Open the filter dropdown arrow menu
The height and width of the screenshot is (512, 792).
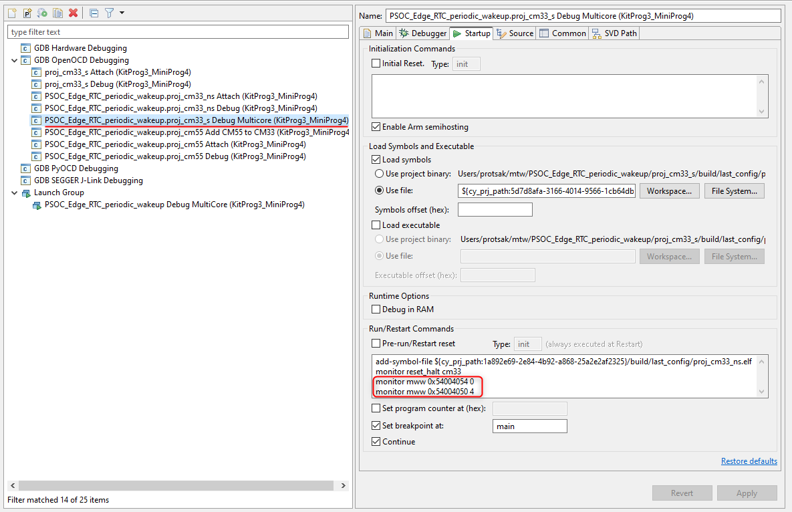(x=122, y=13)
